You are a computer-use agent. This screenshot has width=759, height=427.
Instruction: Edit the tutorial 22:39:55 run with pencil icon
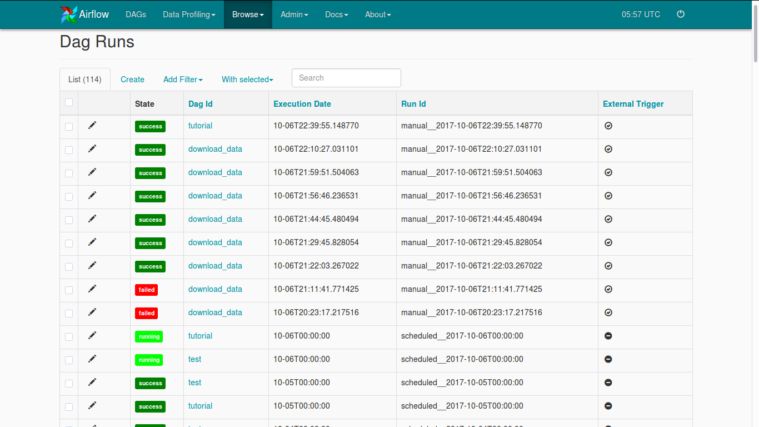(92, 125)
